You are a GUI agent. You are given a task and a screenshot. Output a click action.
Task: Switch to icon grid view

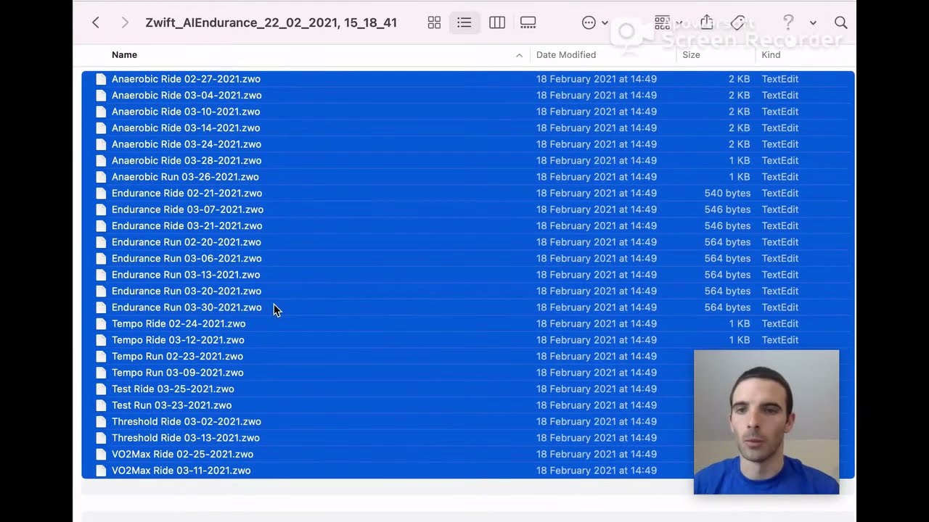tap(434, 22)
